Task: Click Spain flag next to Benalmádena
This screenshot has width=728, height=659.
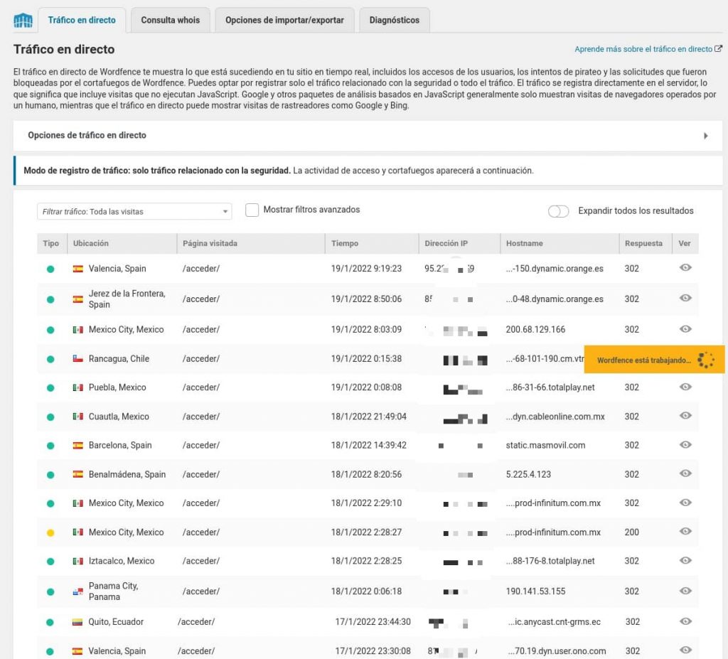Action: [x=78, y=474]
